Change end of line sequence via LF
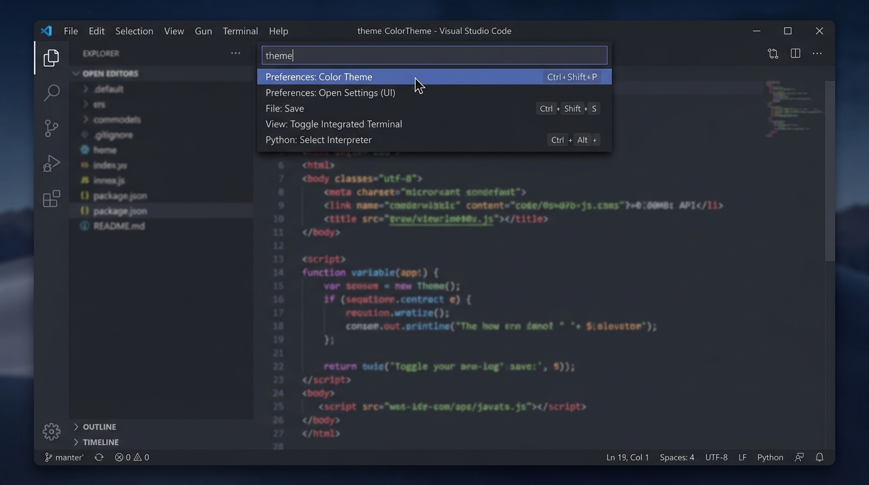Image resolution: width=869 pixels, height=485 pixels. pos(742,457)
